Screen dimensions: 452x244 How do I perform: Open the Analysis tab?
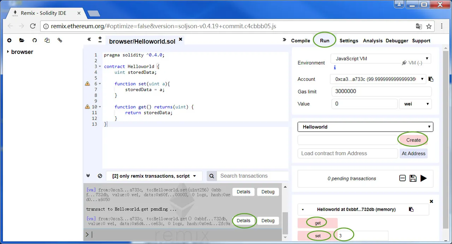[x=373, y=41]
